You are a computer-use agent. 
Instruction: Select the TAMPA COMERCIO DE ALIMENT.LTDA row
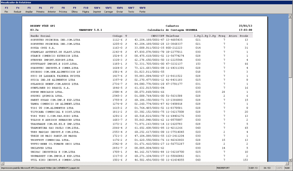click(x=139, y=104)
